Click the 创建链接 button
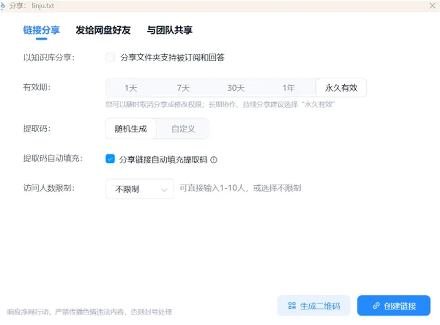 (394, 306)
